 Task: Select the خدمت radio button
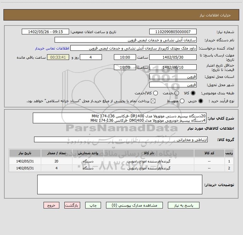pos(177,93)
